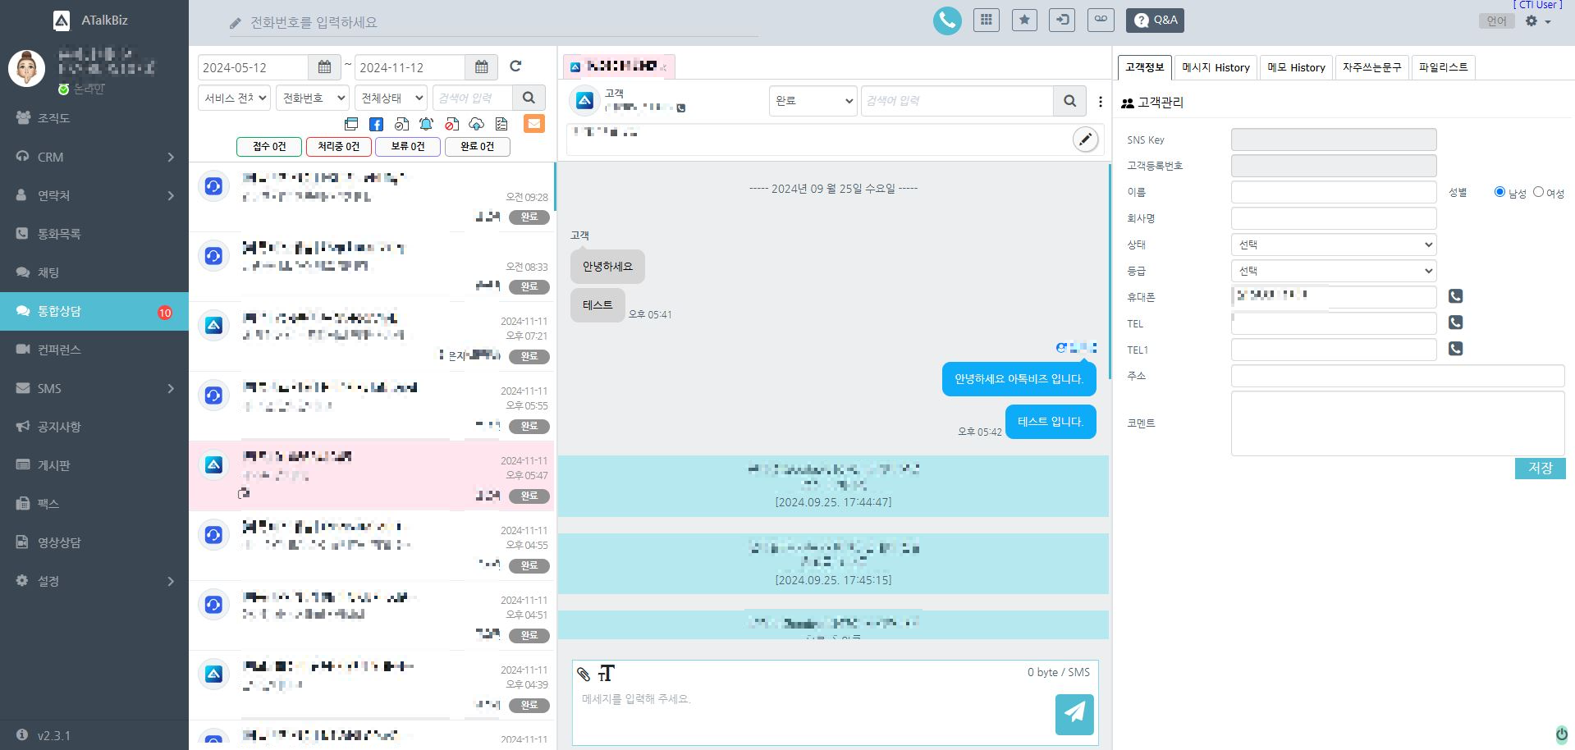
Task: Click the paperclip attach file icon
Action: pyautogui.click(x=583, y=674)
